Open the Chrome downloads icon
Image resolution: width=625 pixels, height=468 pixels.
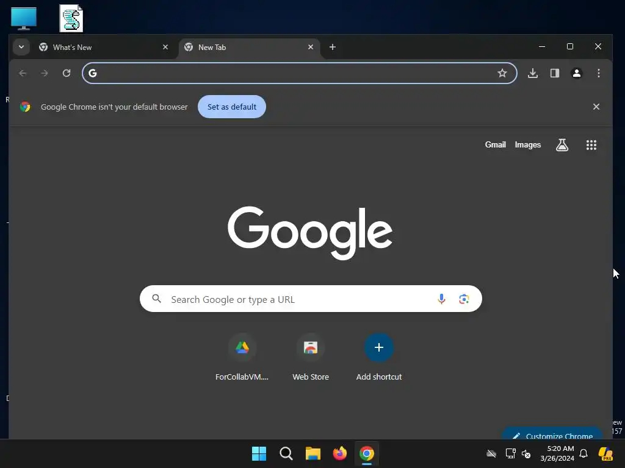tap(533, 73)
